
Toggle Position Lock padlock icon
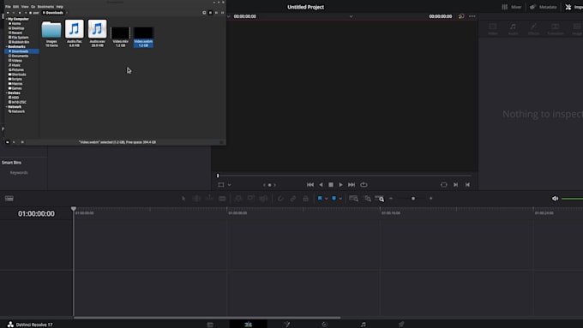(x=305, y=199)
